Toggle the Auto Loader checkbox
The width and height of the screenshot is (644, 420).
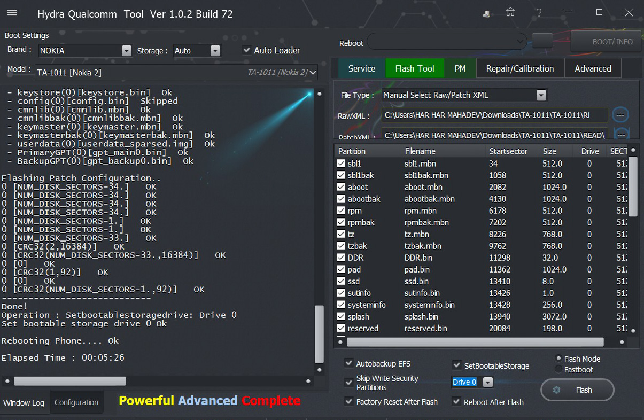tap(246, 50)
